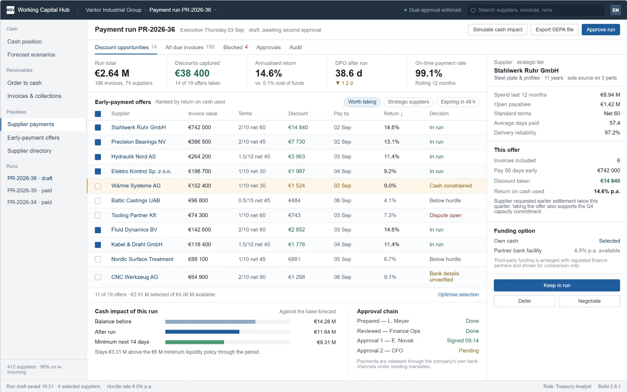This screenshot has height=392, width=627.
Task: View the Audit tab
Action: [x=296, y=47]
